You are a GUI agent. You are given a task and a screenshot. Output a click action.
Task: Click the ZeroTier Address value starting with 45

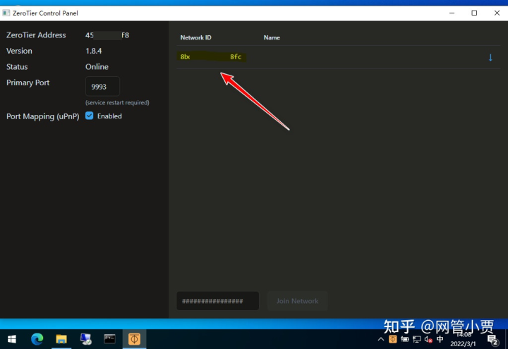[x=107, y=35]
